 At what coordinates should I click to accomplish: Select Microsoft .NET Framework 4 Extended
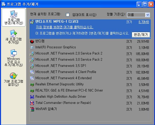tap(90, 78)
